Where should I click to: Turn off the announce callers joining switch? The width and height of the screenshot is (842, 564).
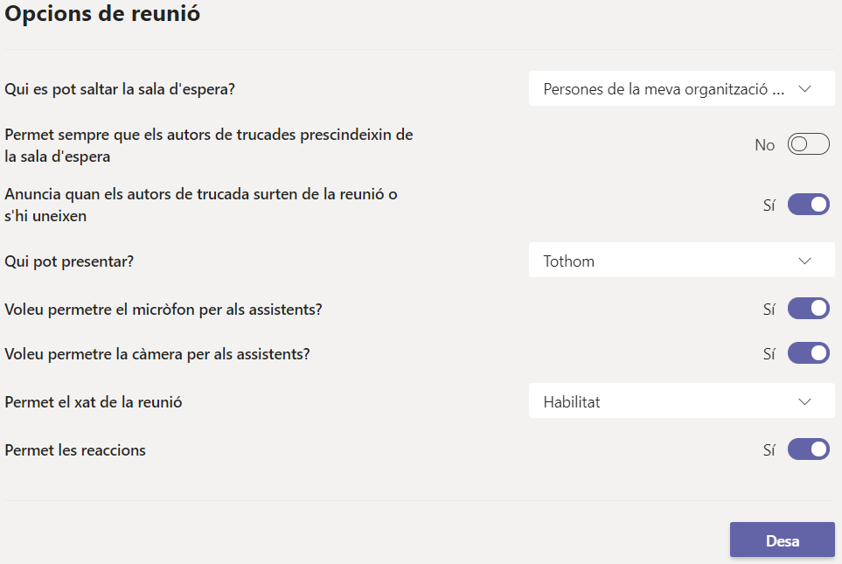point(808,205)
